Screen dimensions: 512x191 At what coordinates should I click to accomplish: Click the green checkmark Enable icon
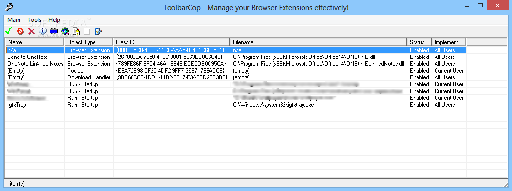point(9,31)
